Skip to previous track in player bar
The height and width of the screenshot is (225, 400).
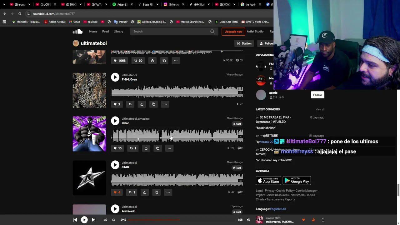(x=75, y=220)
